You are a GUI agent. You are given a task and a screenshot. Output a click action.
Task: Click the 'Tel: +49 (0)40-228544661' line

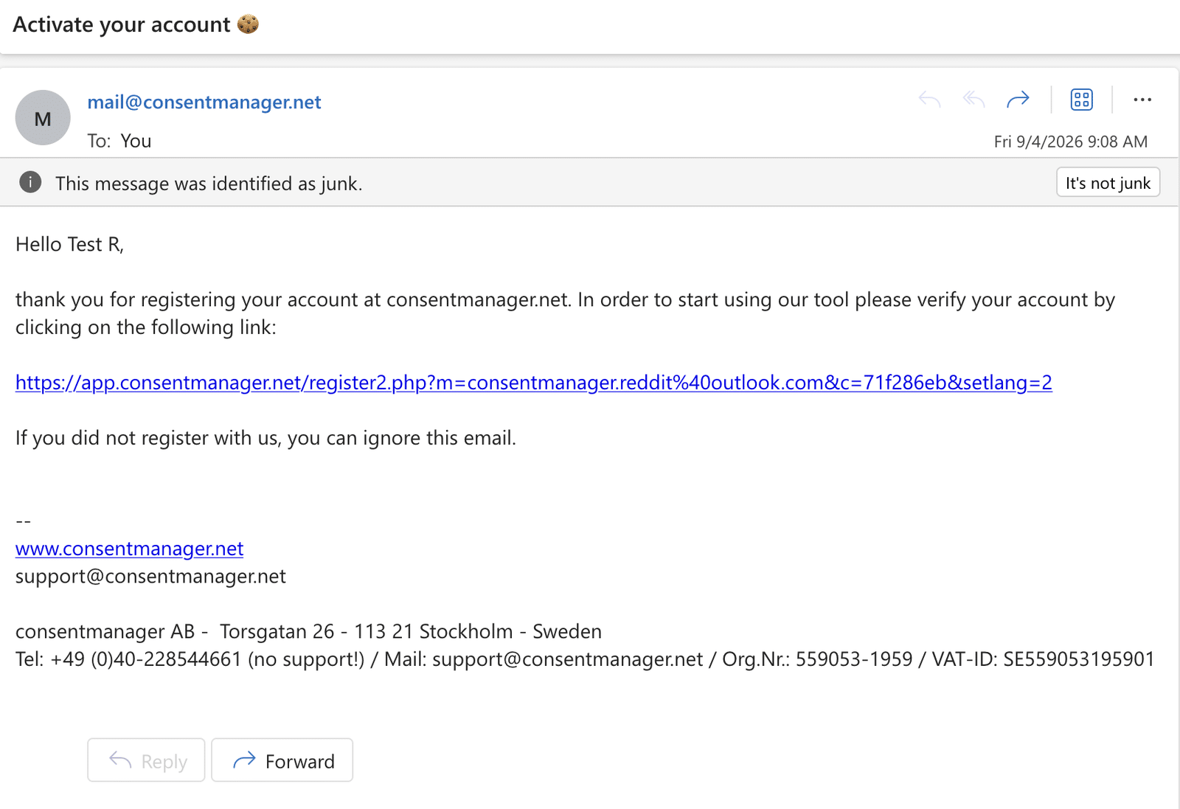(585, 659)
